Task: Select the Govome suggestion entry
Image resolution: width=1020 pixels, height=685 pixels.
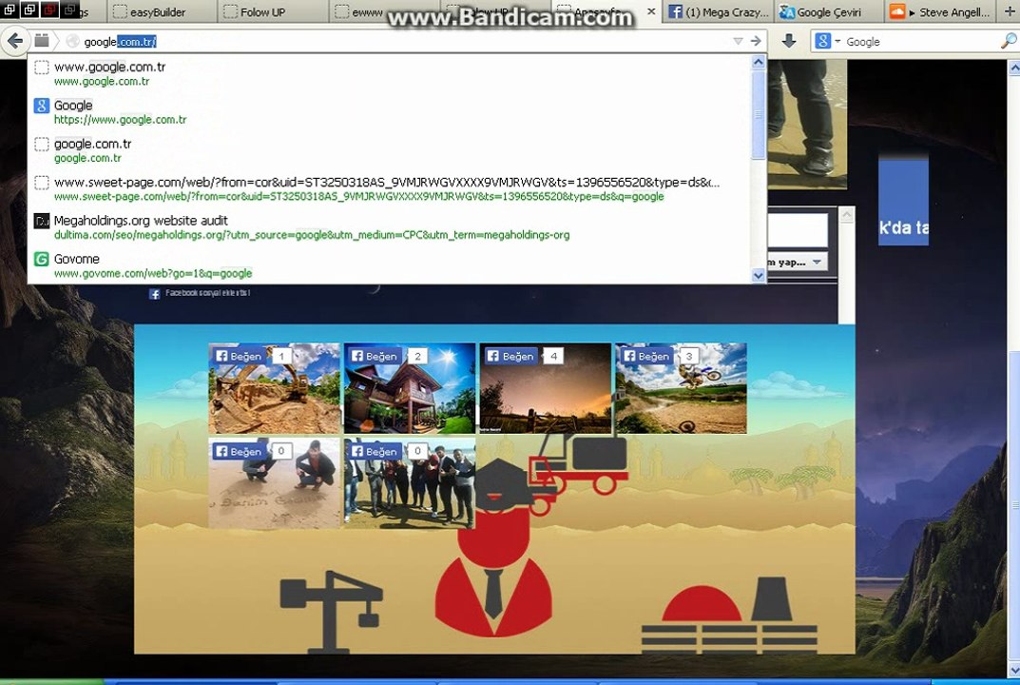Action: point(391,265)
